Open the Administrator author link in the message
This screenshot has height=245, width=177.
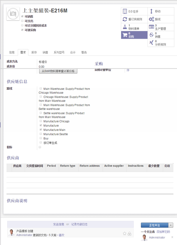point(24,235)
